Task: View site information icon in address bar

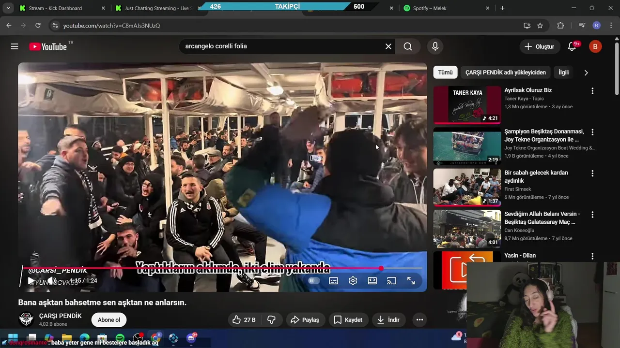Action: (55, 26)
